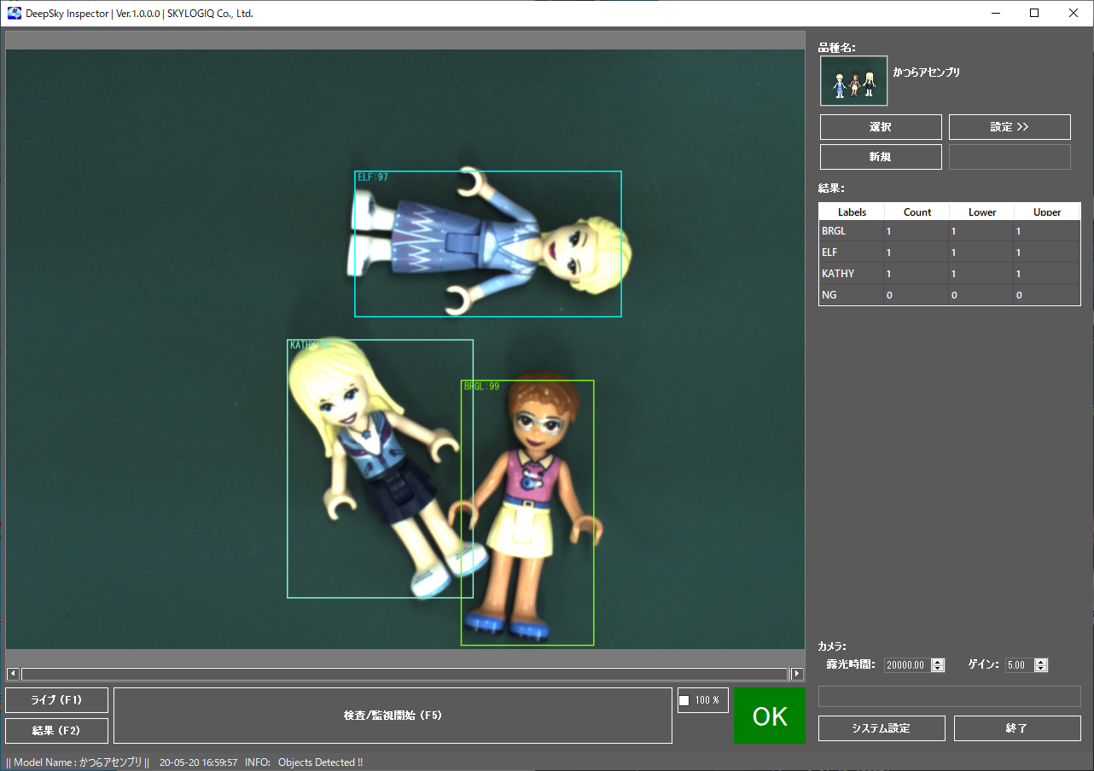Click the Upper cell in the NG row
Viewport: 1094px width, 771px height.
(x=1047, y=295)
